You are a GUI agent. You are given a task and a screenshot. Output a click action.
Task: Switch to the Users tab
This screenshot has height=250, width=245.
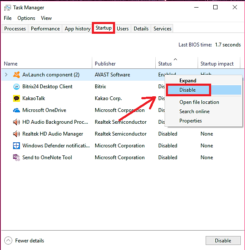point(123,29)
